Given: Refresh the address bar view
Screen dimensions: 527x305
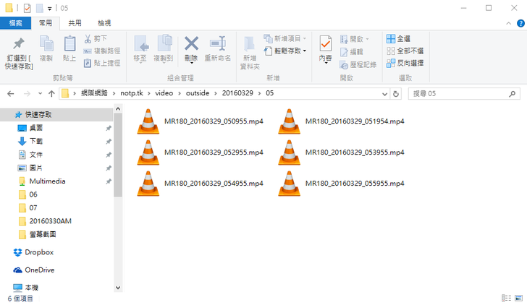Looking at the screenshot, I should pyautogui.click(x=396, y=94).
